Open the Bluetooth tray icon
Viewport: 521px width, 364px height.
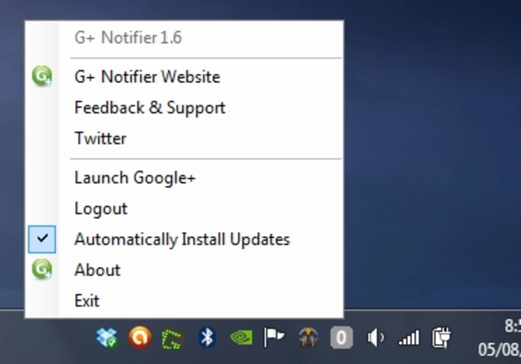(x=207, y=338)
